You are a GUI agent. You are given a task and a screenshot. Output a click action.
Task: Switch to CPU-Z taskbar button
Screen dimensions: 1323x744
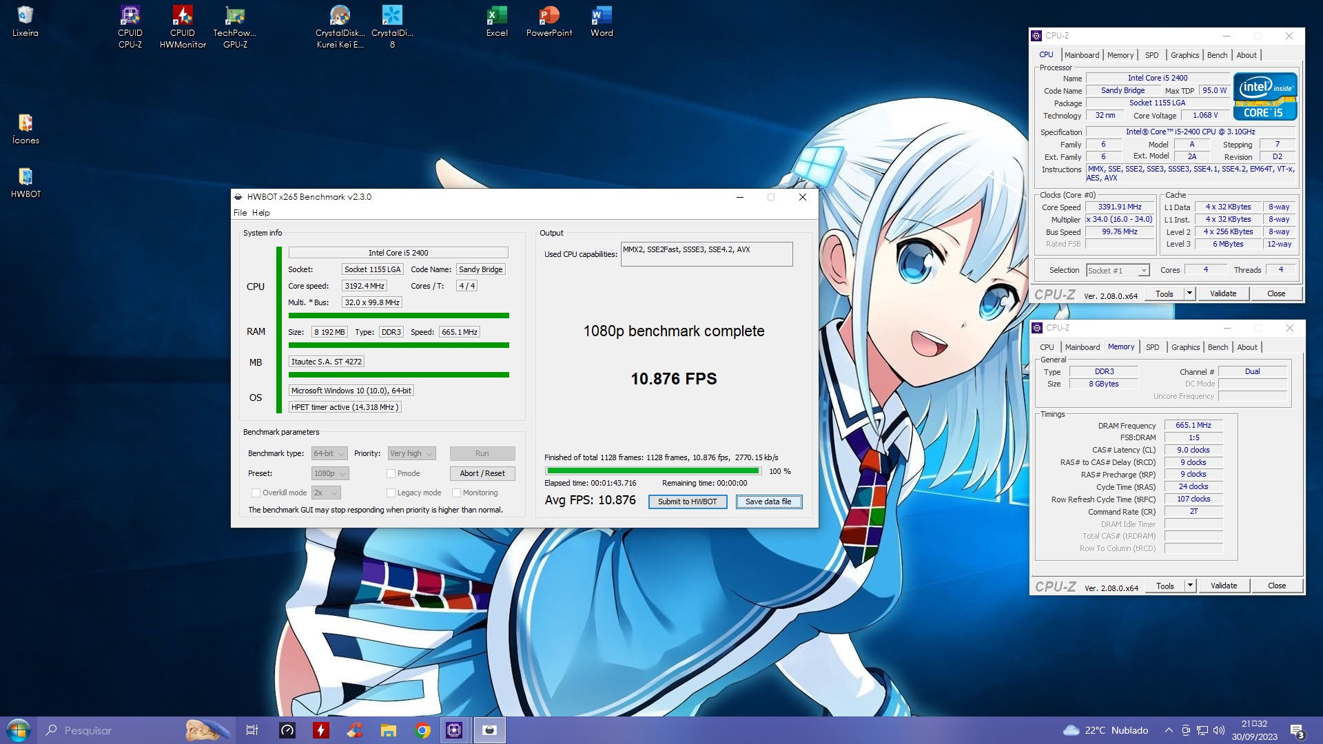click(454, 730)
